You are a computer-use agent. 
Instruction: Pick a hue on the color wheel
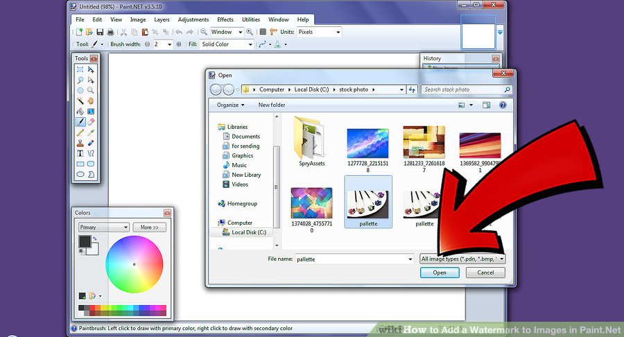tap(134, 264)
